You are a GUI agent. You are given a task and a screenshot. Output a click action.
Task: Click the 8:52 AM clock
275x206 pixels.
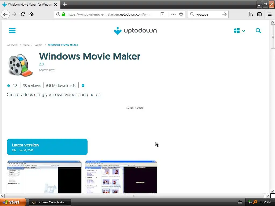(x=265, y=202)
